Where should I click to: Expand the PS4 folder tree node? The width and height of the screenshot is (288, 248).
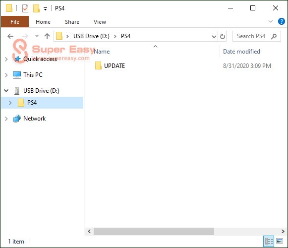(x=10, y=103)
